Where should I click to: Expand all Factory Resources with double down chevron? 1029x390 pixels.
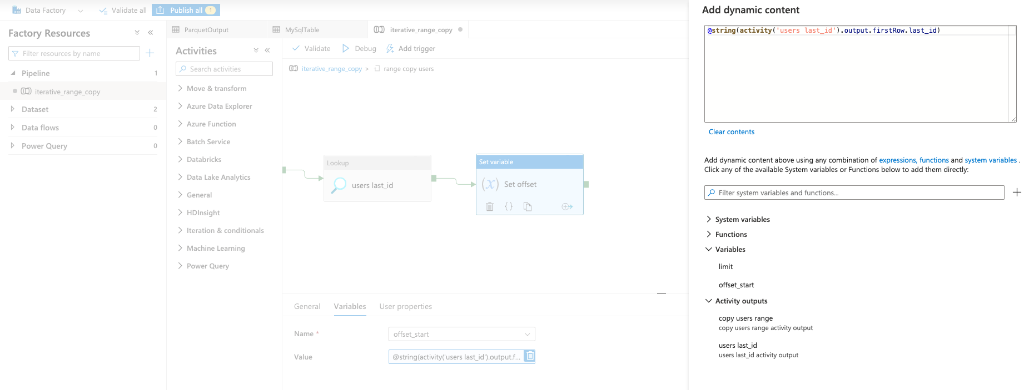coord(137,33)
